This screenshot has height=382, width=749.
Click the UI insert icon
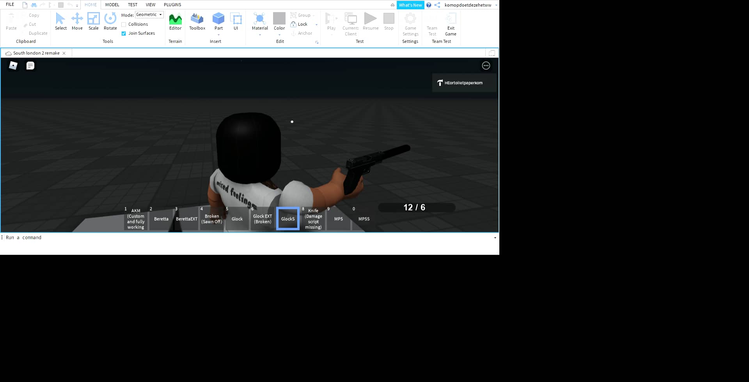(x=236, y=19)
